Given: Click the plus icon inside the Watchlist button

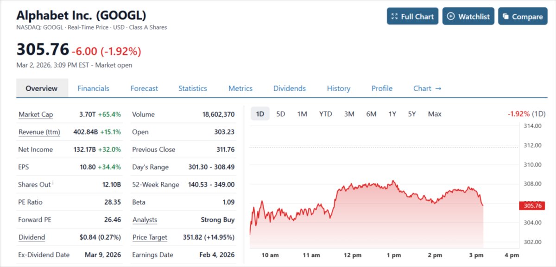Looking at the screenshot, I should [x=451, y=16].
